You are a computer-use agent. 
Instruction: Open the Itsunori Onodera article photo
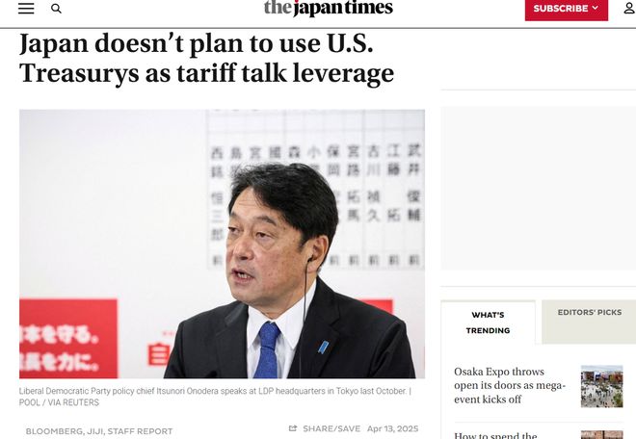tap(222, 244)
